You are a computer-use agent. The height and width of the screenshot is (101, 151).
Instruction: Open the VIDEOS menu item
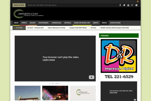(104, 23)
